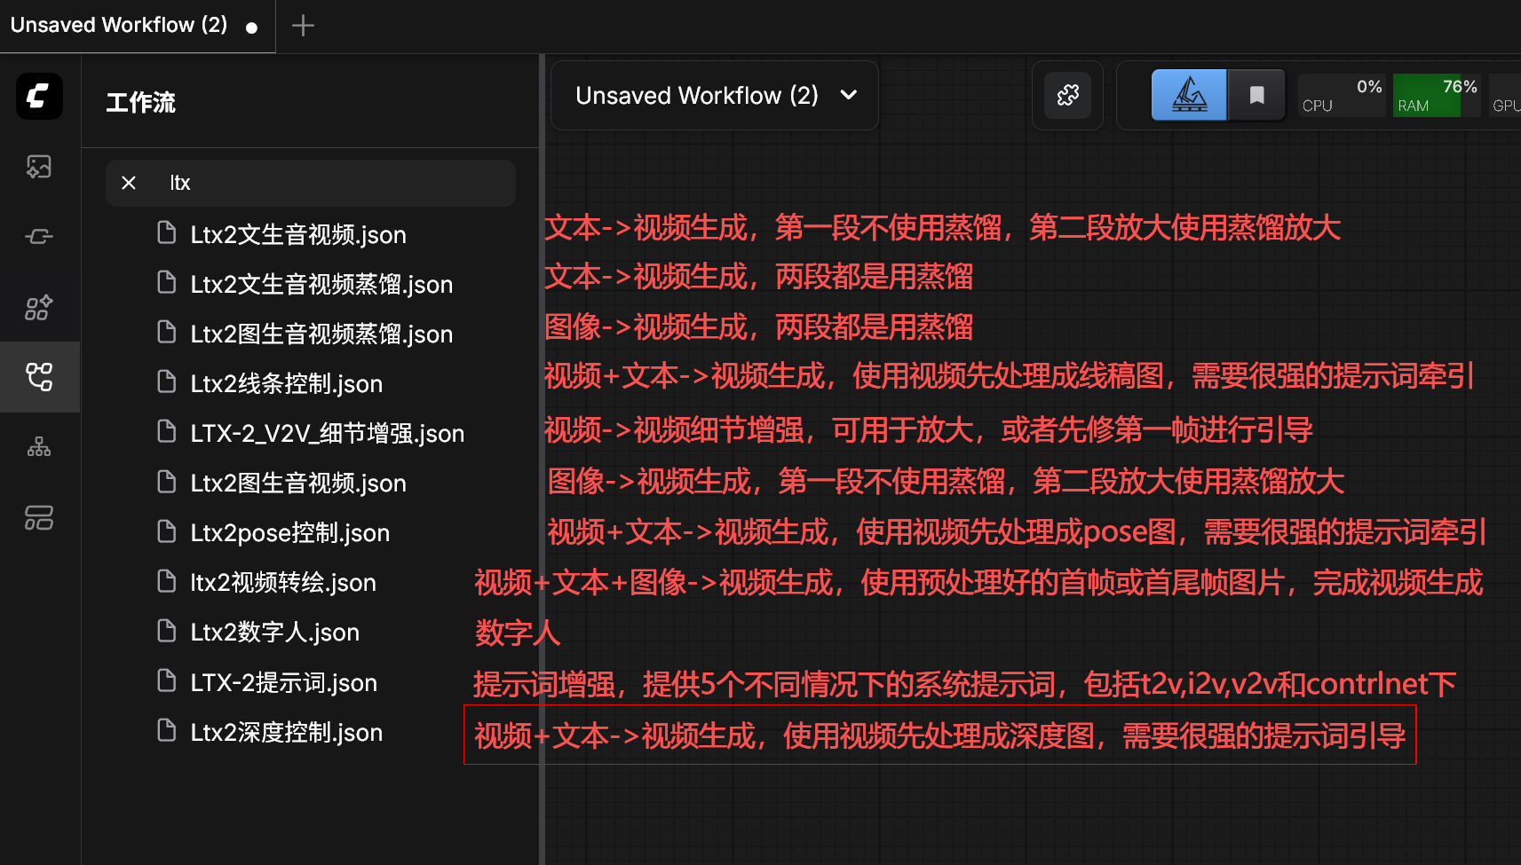Select the node library icon in sidebar

tap(39, 236)
